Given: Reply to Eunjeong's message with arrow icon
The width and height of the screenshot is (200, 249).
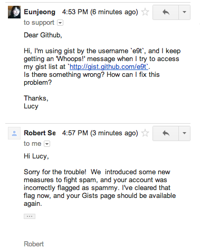Looking at the screenshot, I should [x=166, y=12].
